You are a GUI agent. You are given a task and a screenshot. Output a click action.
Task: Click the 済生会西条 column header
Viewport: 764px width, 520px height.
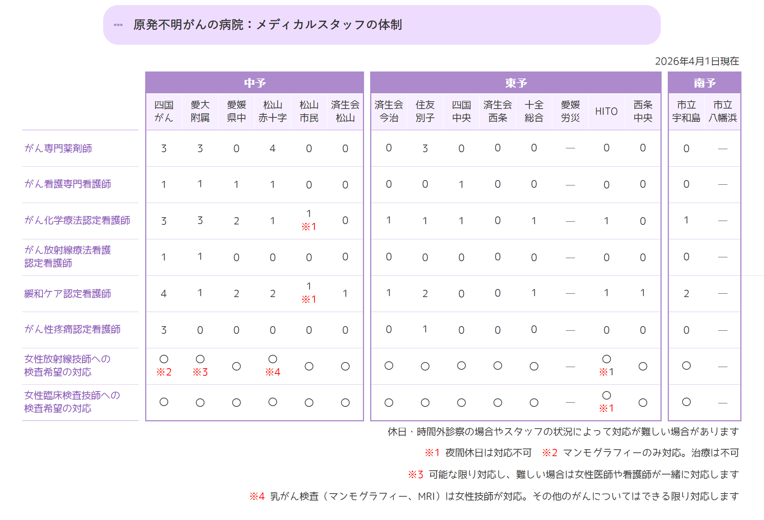tap(498, 111)
